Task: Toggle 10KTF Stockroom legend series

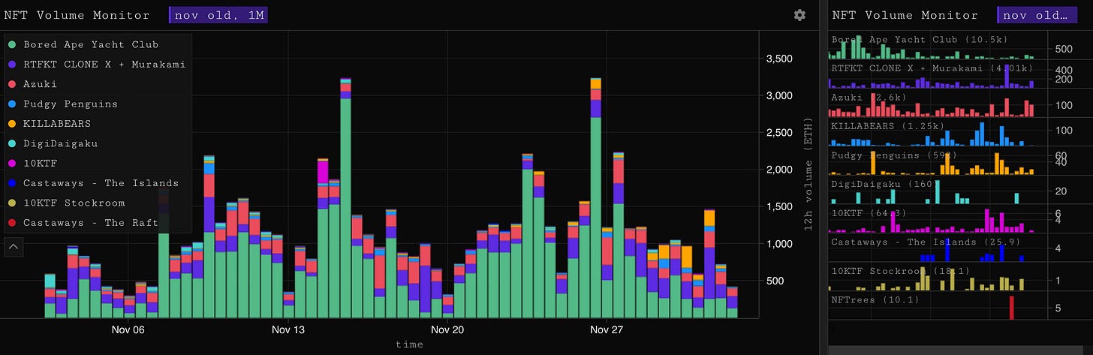Action: [66, 203]
